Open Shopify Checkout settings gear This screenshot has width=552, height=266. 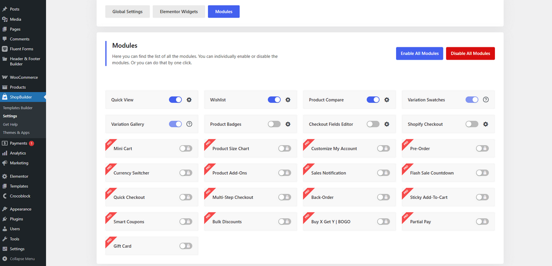tap(486, 124)
